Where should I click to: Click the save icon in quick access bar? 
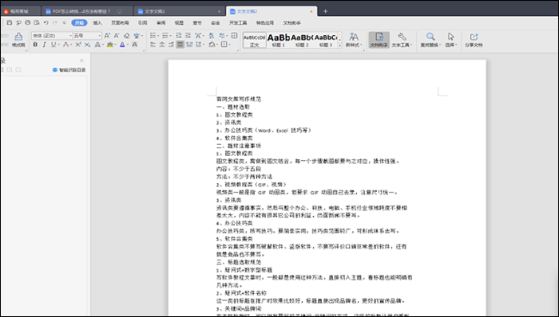tap(10, 23)
